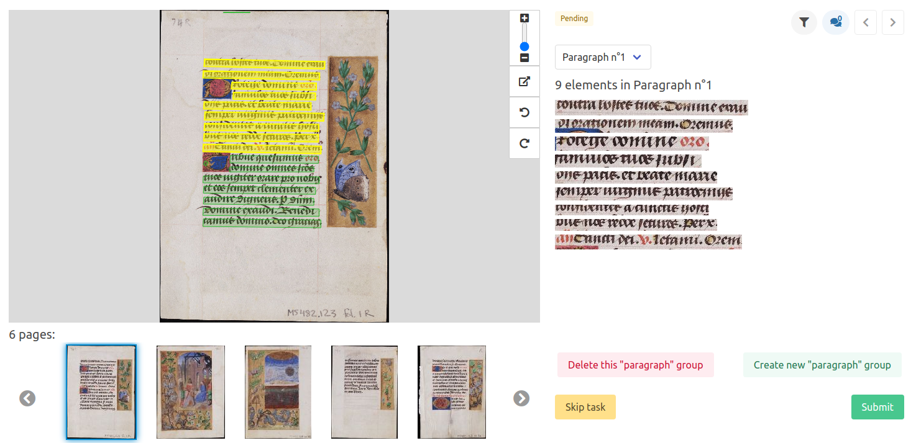This screenshot has width=916, height=443.
Task: Select the third page thumbnail with dark sun
Action: pos(278,392)
